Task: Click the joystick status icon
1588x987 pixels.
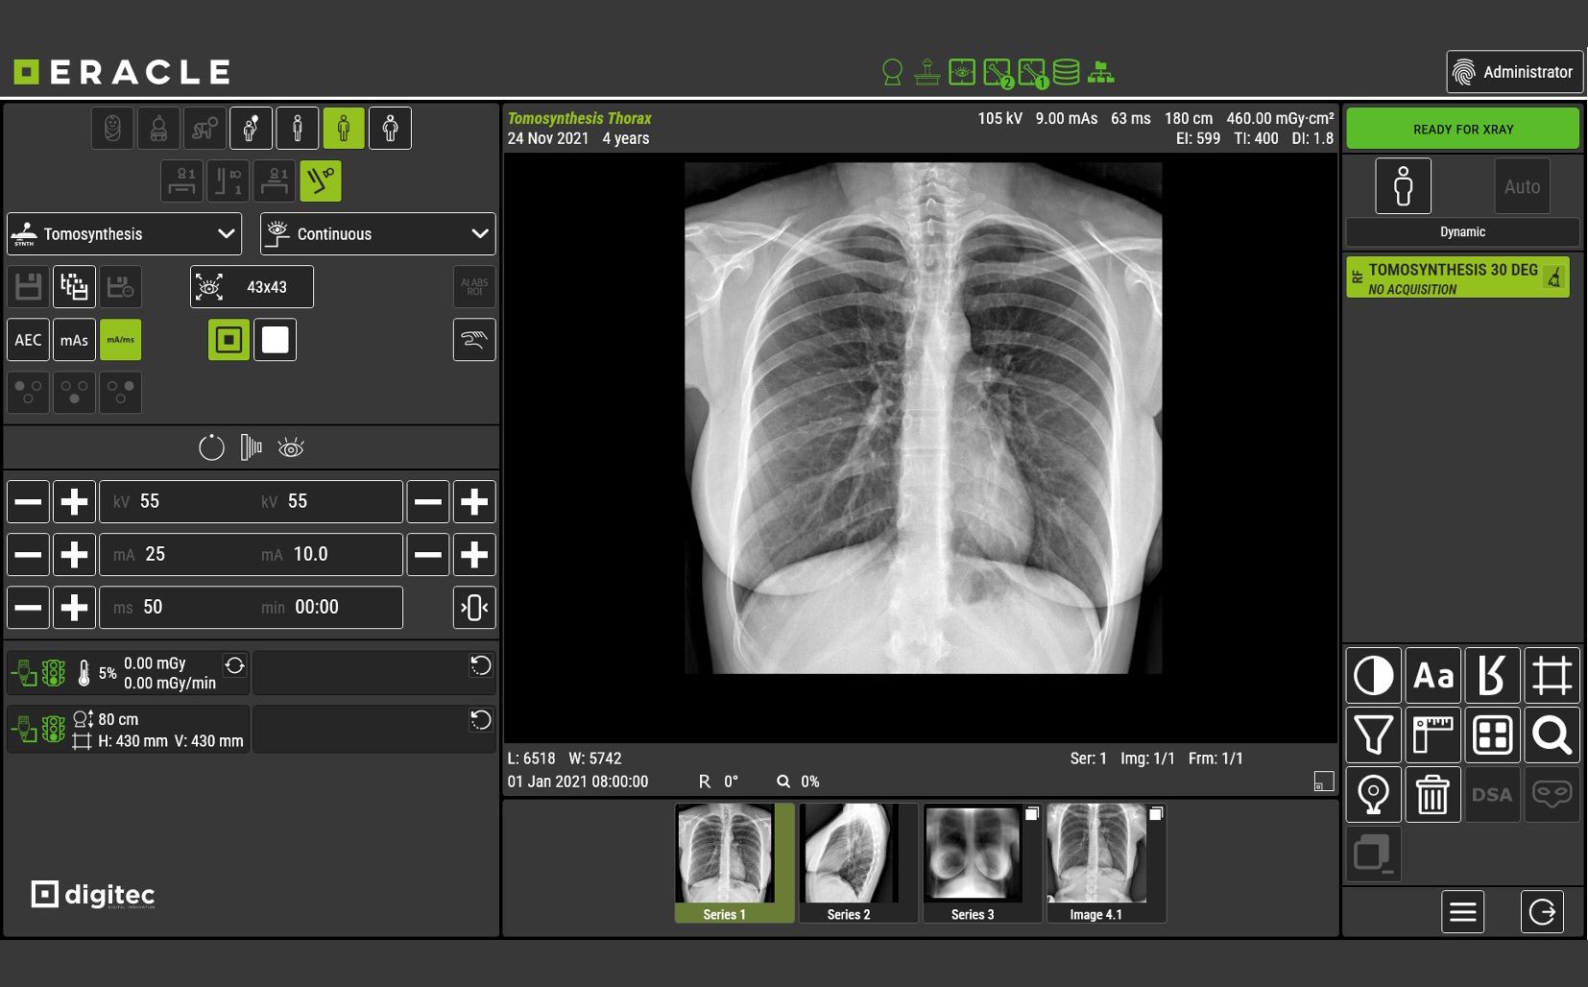Action: (x=927, y=72)
